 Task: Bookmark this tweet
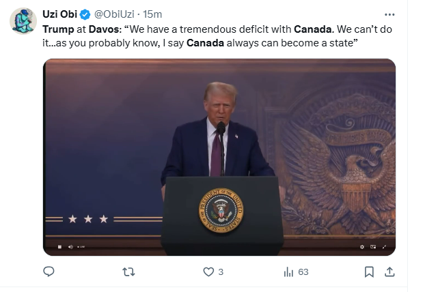pos(369,272)
